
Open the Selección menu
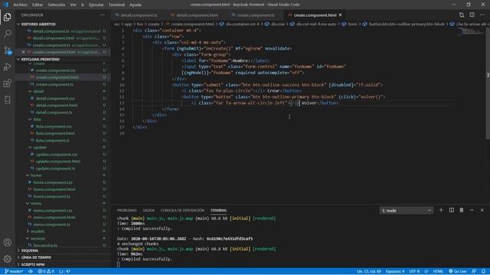(57, 5)
